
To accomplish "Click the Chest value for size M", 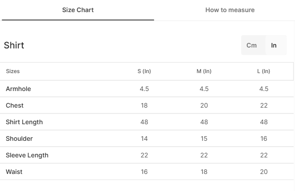I will [204, 105].
